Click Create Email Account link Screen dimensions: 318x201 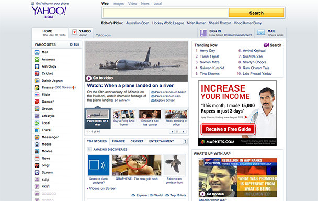(x=237, y=35)
